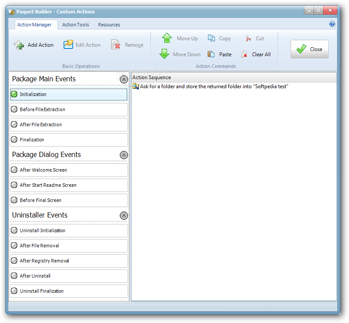Click the folder search action icon
The image size is (349, 323).
click(x=135, y=86)
